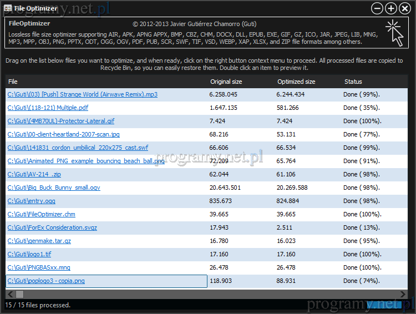The width and height of the screenshot is (416, 314).
Task: Close the File Optimizer window
Action: point(405,8)
